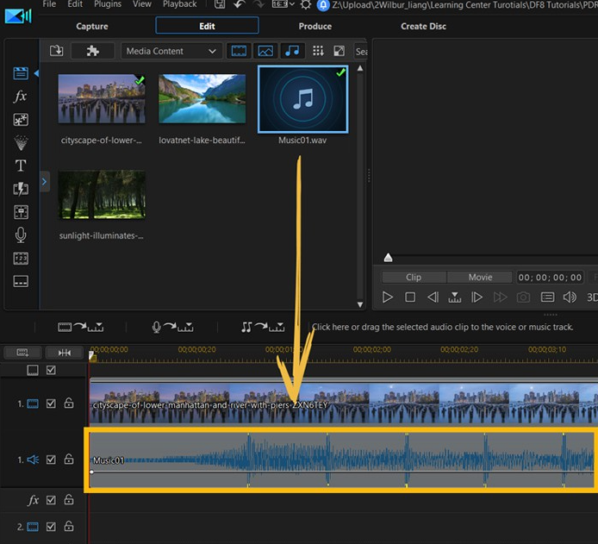
Task: Click the Undo arrow
Action: coord(240,4)
